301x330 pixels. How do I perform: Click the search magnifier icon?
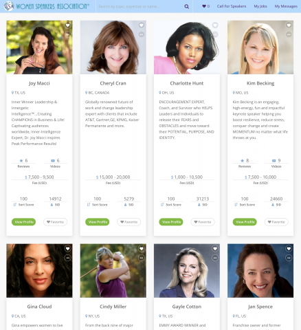click(187, 6)
